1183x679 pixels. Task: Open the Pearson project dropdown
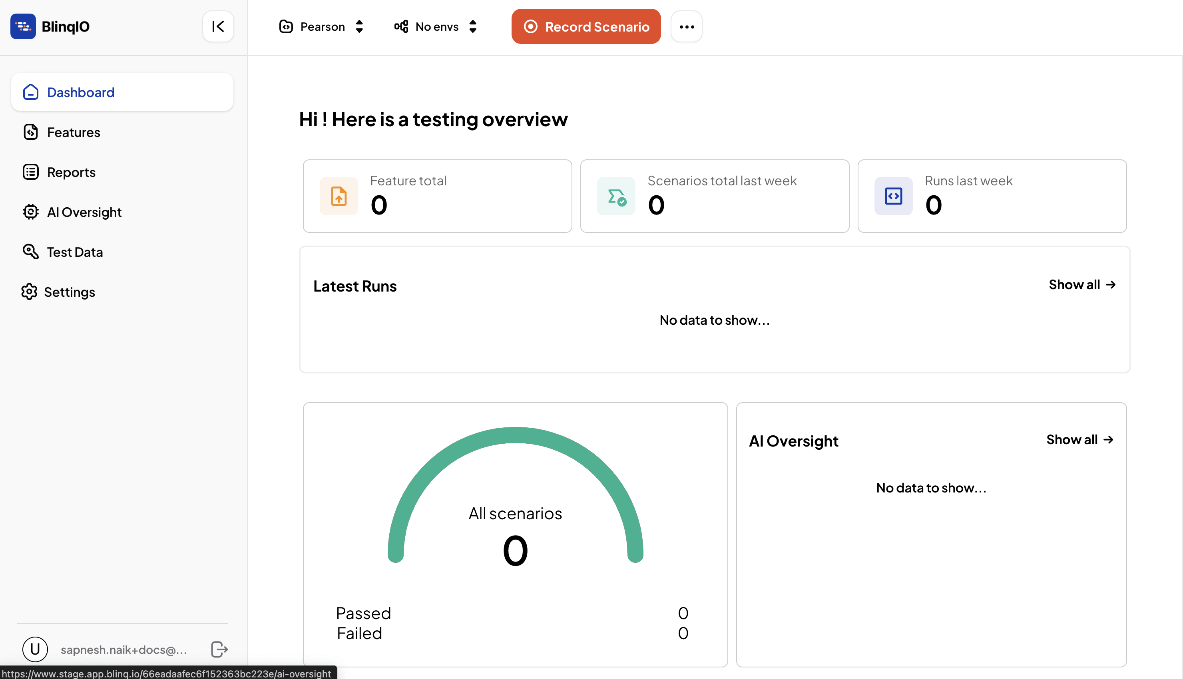click(321, 27)
